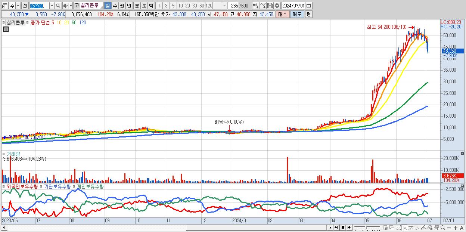Click the green MA 60 legend
Screen dimensions: 466x232
tap(74, 22)
